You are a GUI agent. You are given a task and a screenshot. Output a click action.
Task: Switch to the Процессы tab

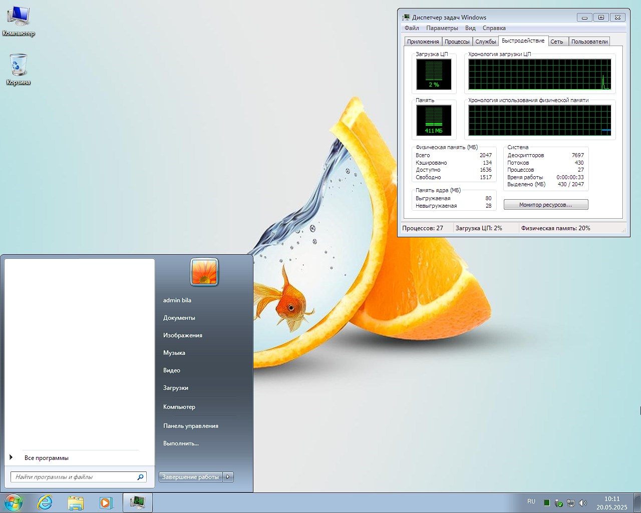(x=457, y=42)
